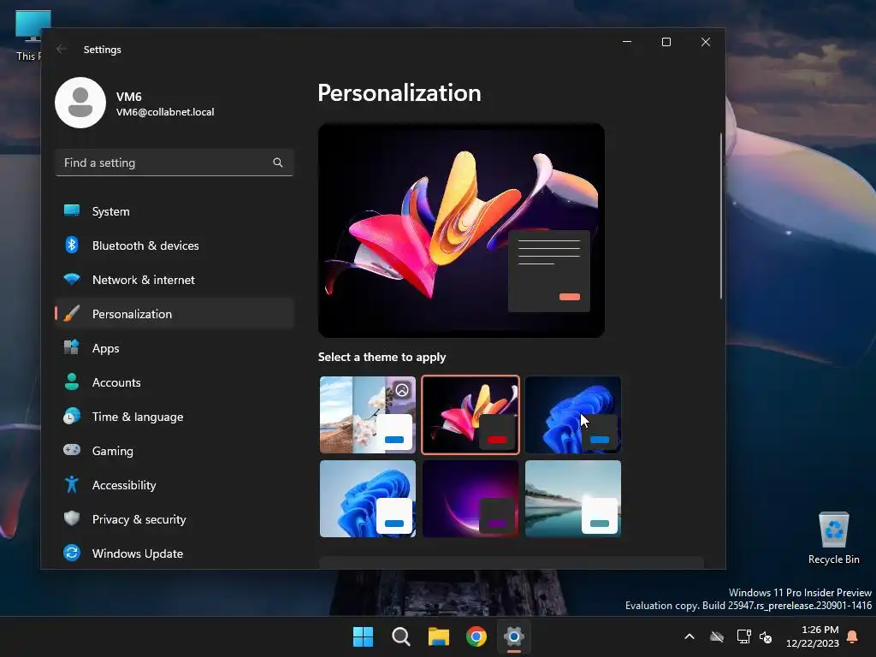Open the notification bell
This screenshot has width=876, height=657.
coord(853,636)
